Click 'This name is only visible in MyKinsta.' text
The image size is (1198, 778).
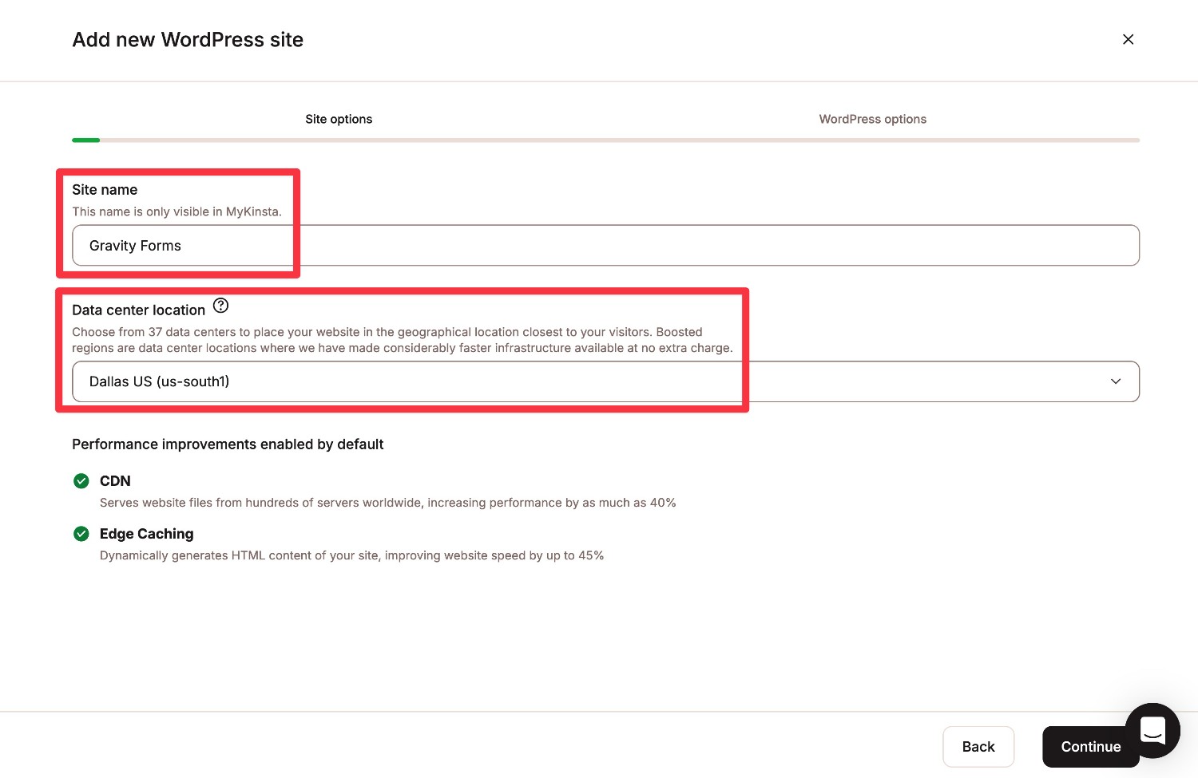click(177, 211)
